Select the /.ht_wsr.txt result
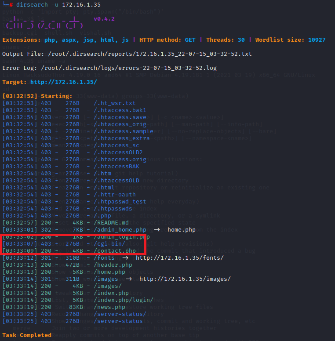Viewport: 335px width, 341px height. tap(114, 103)
